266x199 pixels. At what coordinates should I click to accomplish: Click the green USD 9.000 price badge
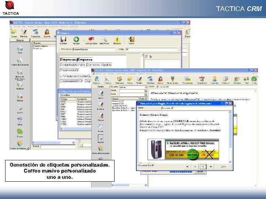pos(192,155)
